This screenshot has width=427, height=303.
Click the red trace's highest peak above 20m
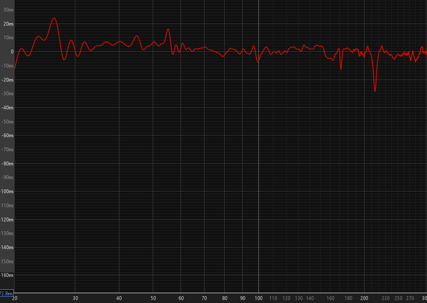tap(54, 18)
